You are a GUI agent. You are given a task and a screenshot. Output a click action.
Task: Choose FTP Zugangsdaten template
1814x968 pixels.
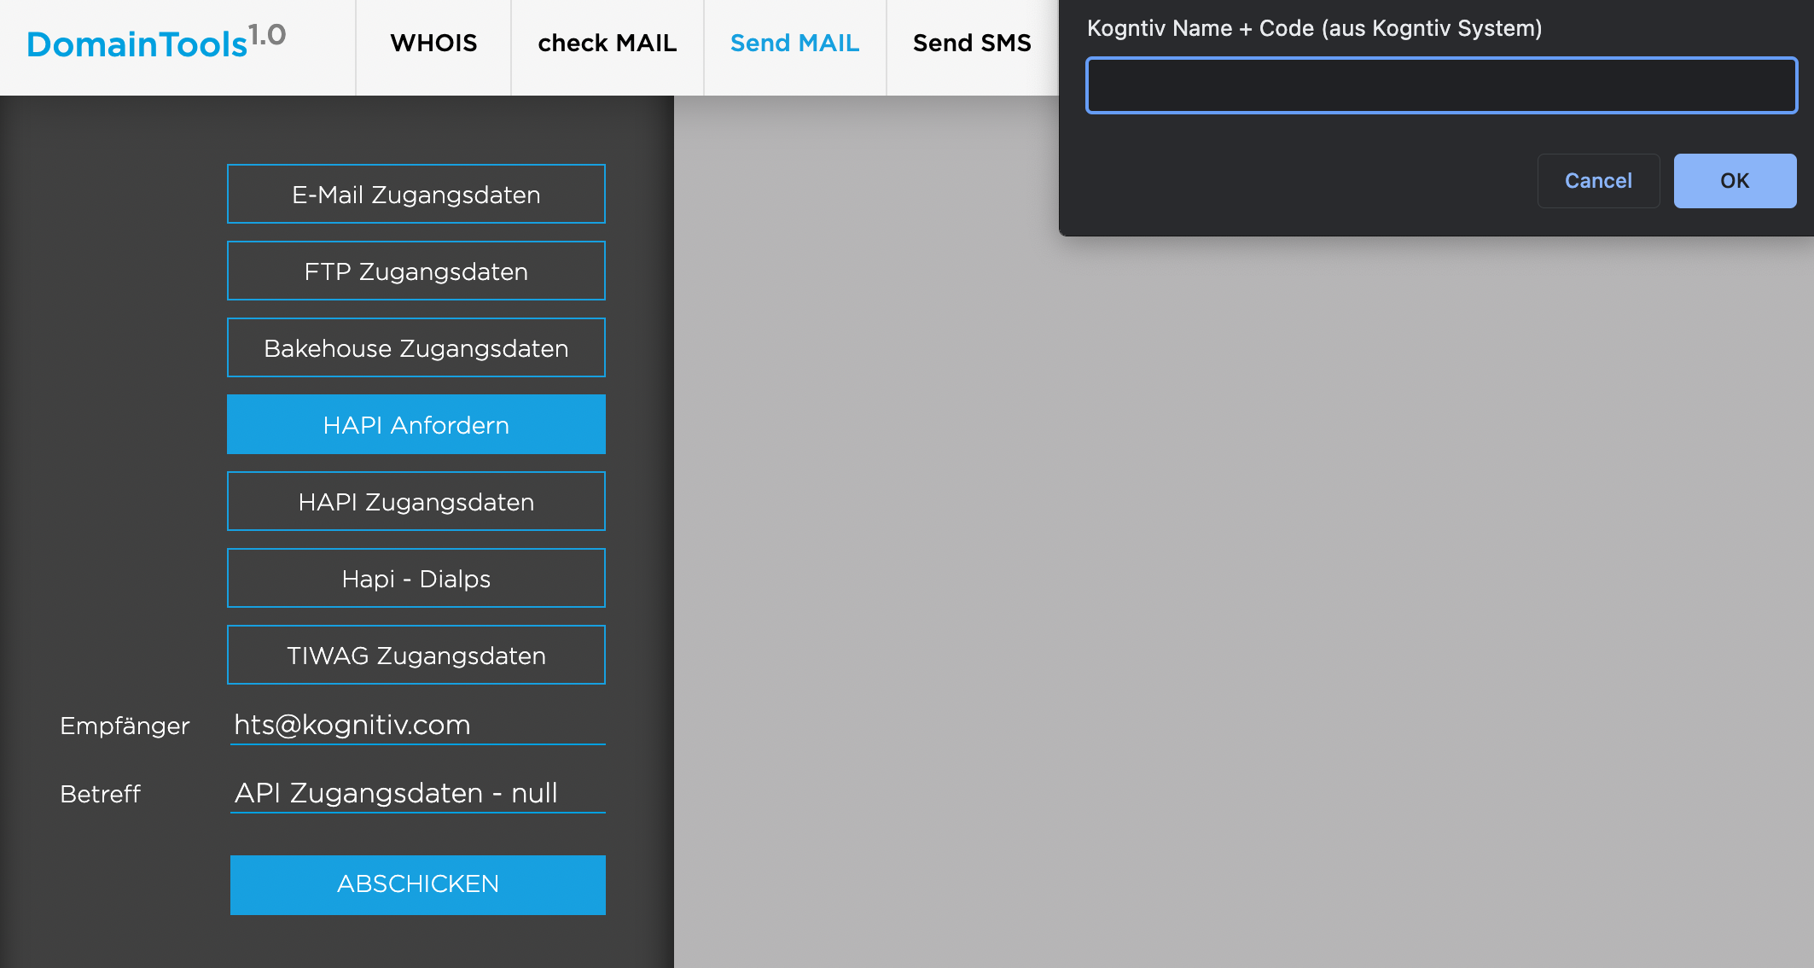click(416, 271)
